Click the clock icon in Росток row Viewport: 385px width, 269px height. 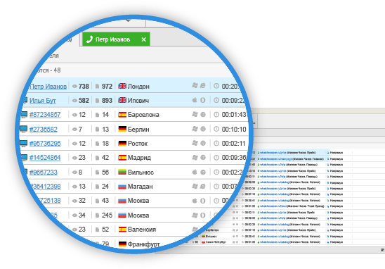[216, 143]
